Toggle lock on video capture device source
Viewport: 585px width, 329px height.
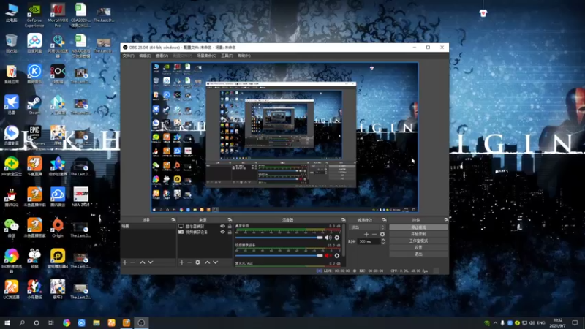point(230,232)
